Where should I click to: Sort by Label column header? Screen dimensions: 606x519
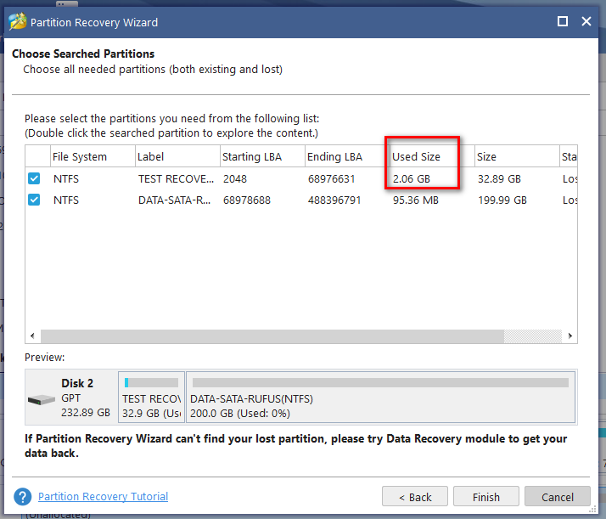177,156
